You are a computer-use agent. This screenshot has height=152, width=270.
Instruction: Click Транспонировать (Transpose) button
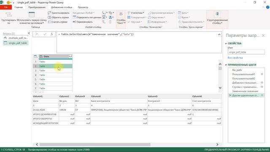(59, 13)
